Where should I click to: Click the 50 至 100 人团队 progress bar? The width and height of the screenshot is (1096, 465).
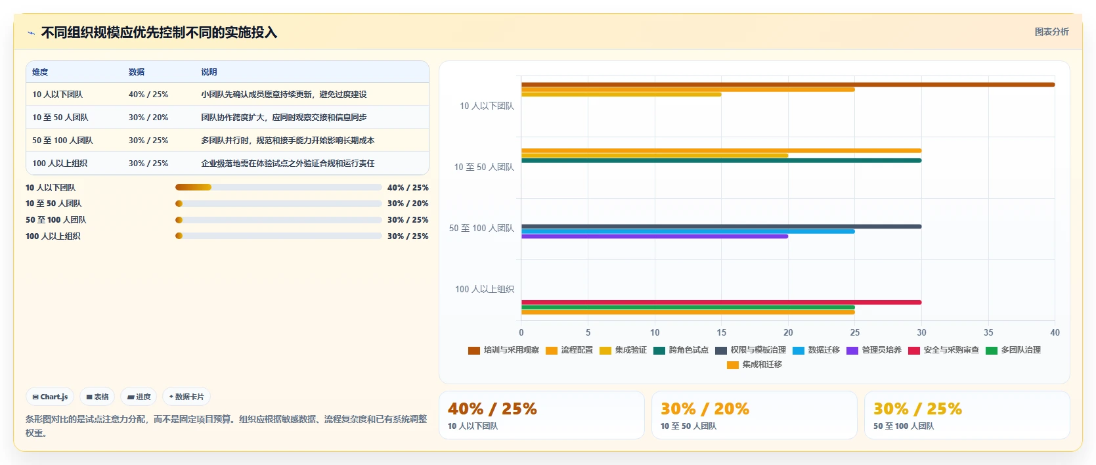point(278,220)
